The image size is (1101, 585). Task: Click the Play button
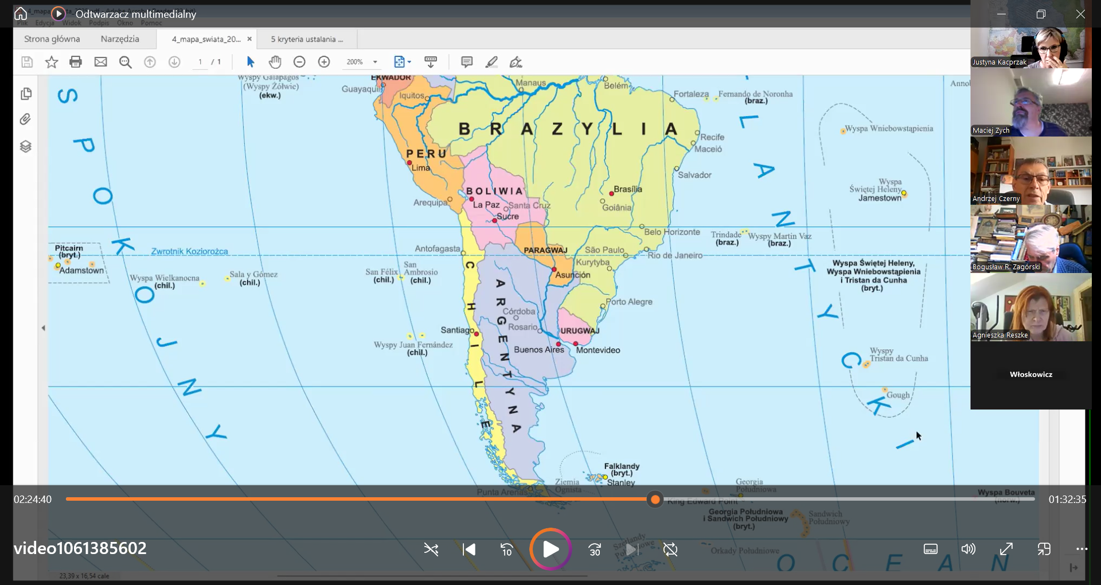click(550, 549)
